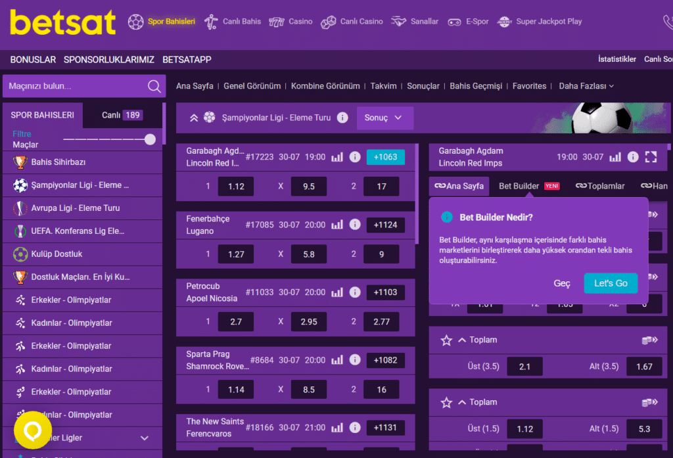Go to Kombine Görünüm
The width and height of the screenshot is (673, 458).
[325, 86]
